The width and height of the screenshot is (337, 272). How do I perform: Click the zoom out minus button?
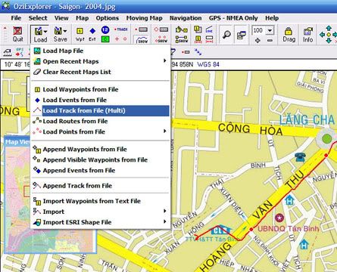pos(270,40)
